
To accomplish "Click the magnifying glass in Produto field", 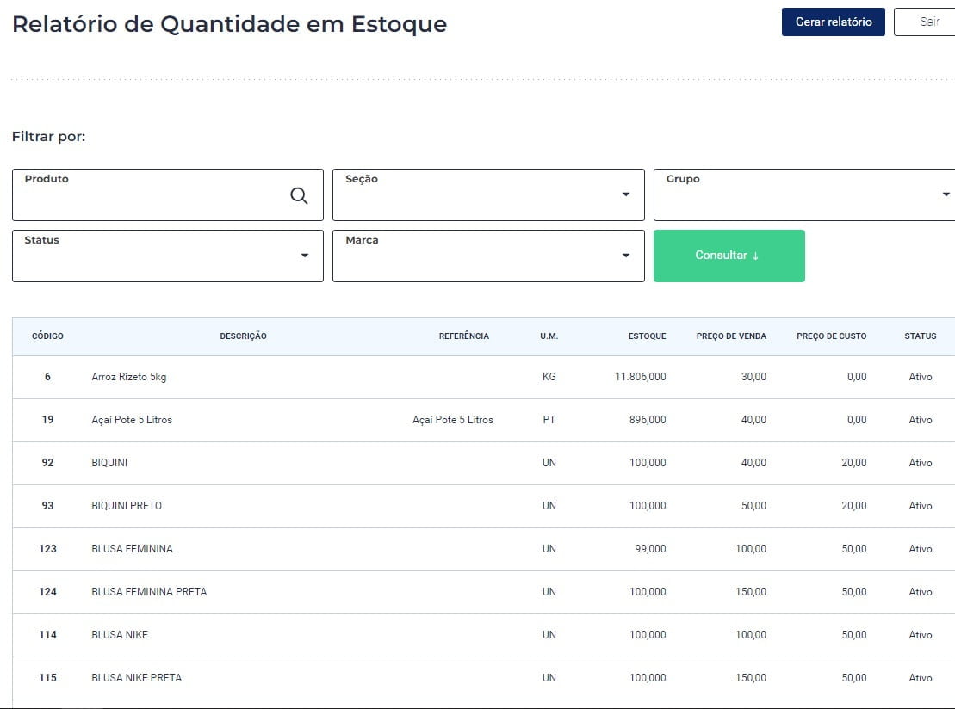I will click(x=299, y=195).
